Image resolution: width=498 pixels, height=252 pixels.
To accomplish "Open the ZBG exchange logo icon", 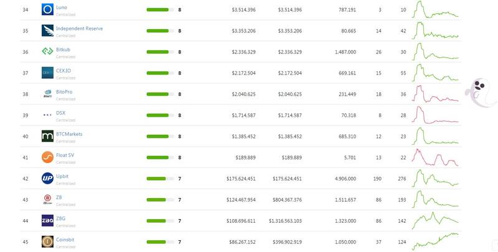I will [48, 221].
